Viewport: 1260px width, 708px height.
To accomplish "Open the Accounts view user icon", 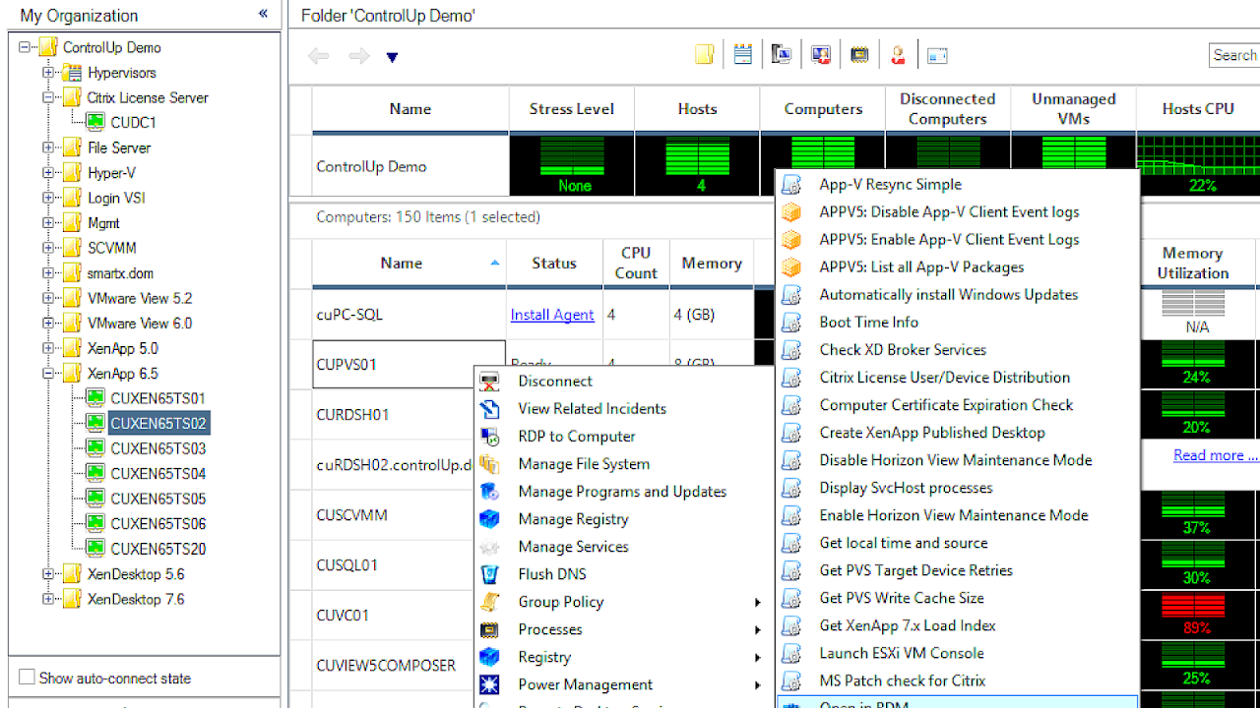I will point(898,55).
